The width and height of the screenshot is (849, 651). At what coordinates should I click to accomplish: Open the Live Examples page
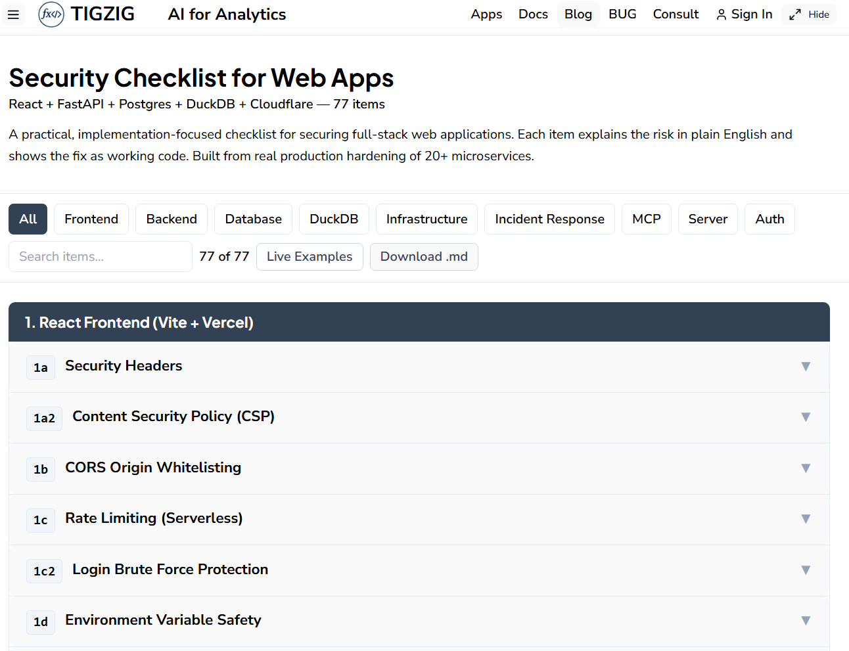tap(310, 256)
